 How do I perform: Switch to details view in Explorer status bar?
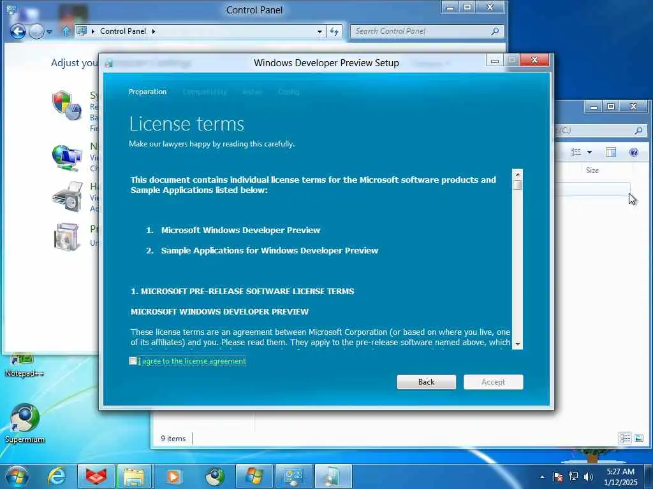pos(625,438)
